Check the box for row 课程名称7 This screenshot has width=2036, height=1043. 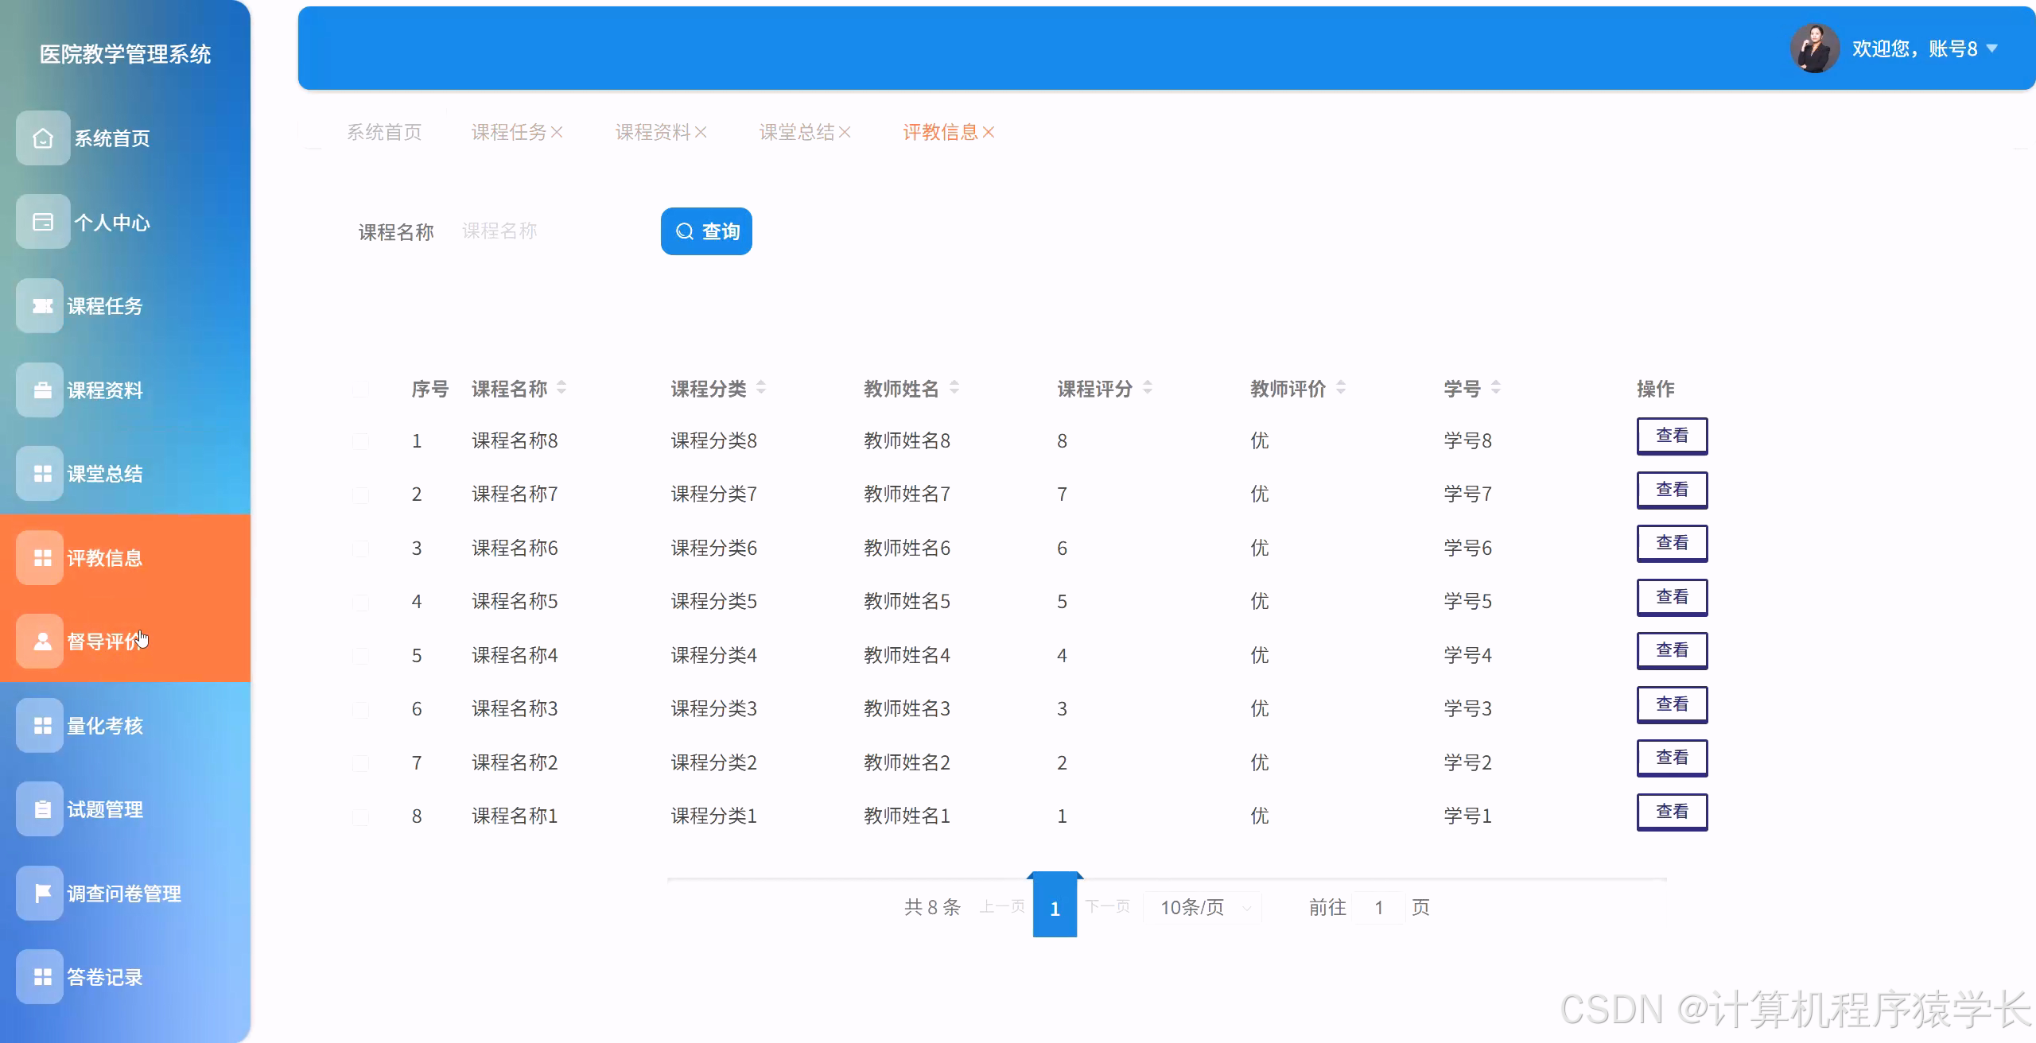tap(361, 495)
